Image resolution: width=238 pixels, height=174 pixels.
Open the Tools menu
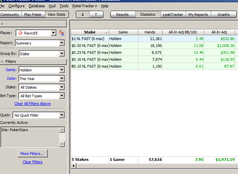coord(64,6)
